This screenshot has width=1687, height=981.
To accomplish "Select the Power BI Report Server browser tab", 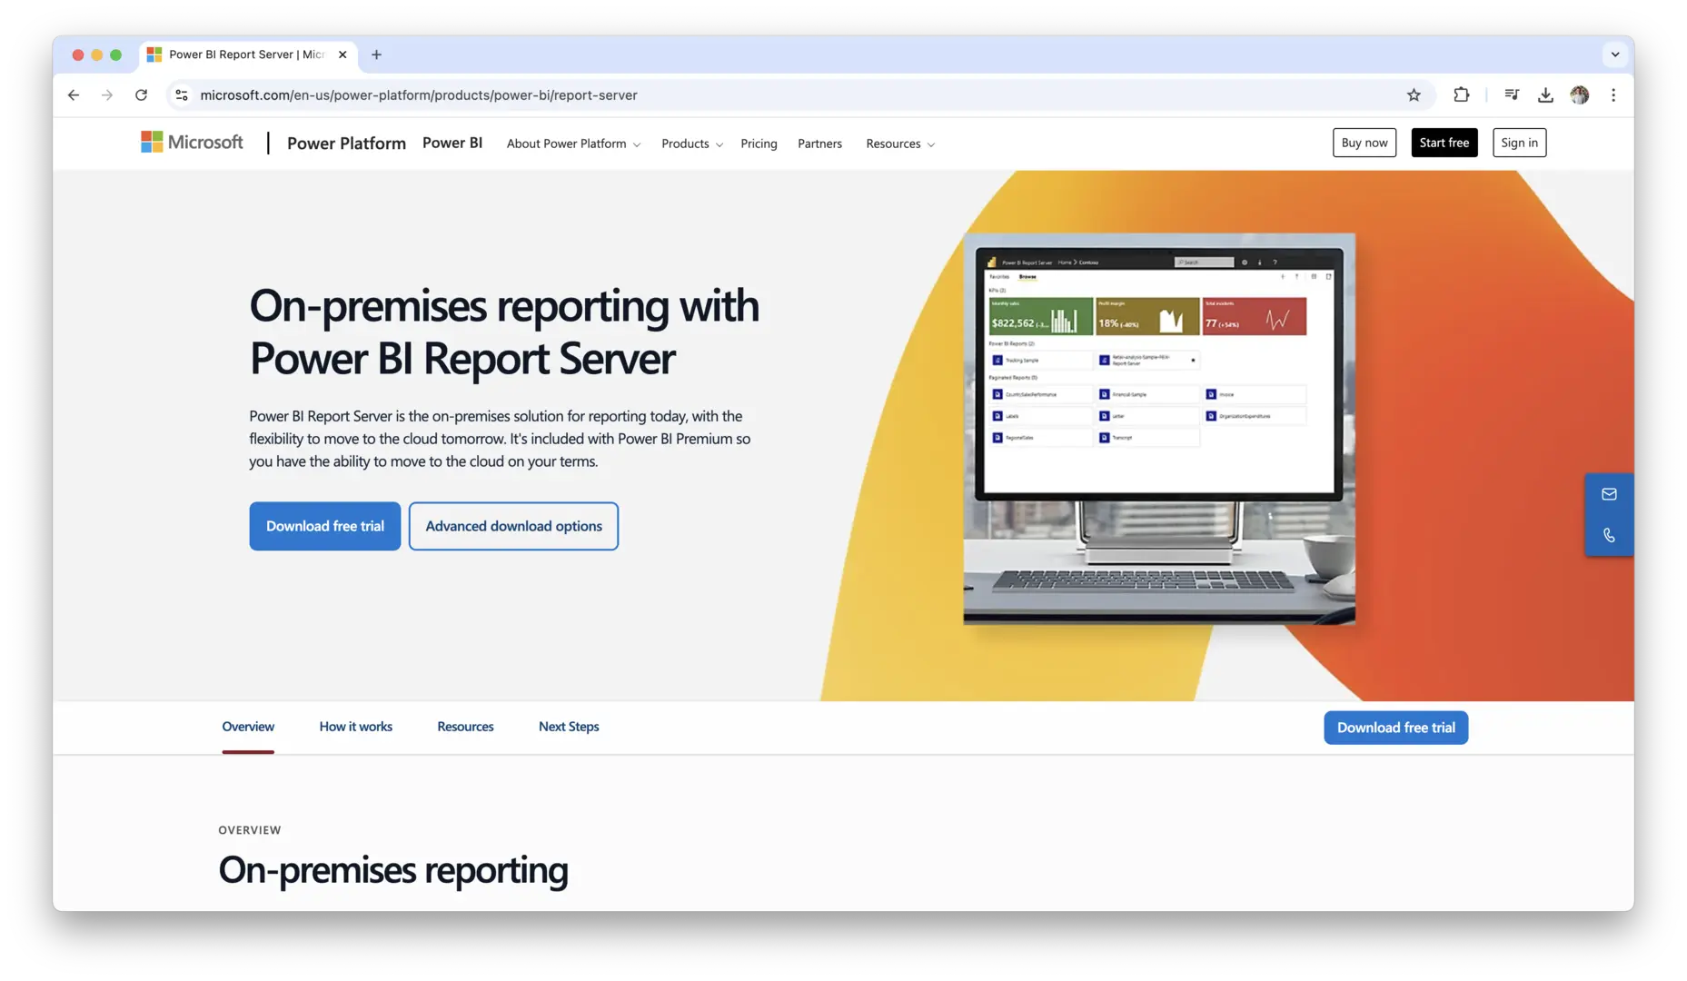I will (x=248, y=54).
